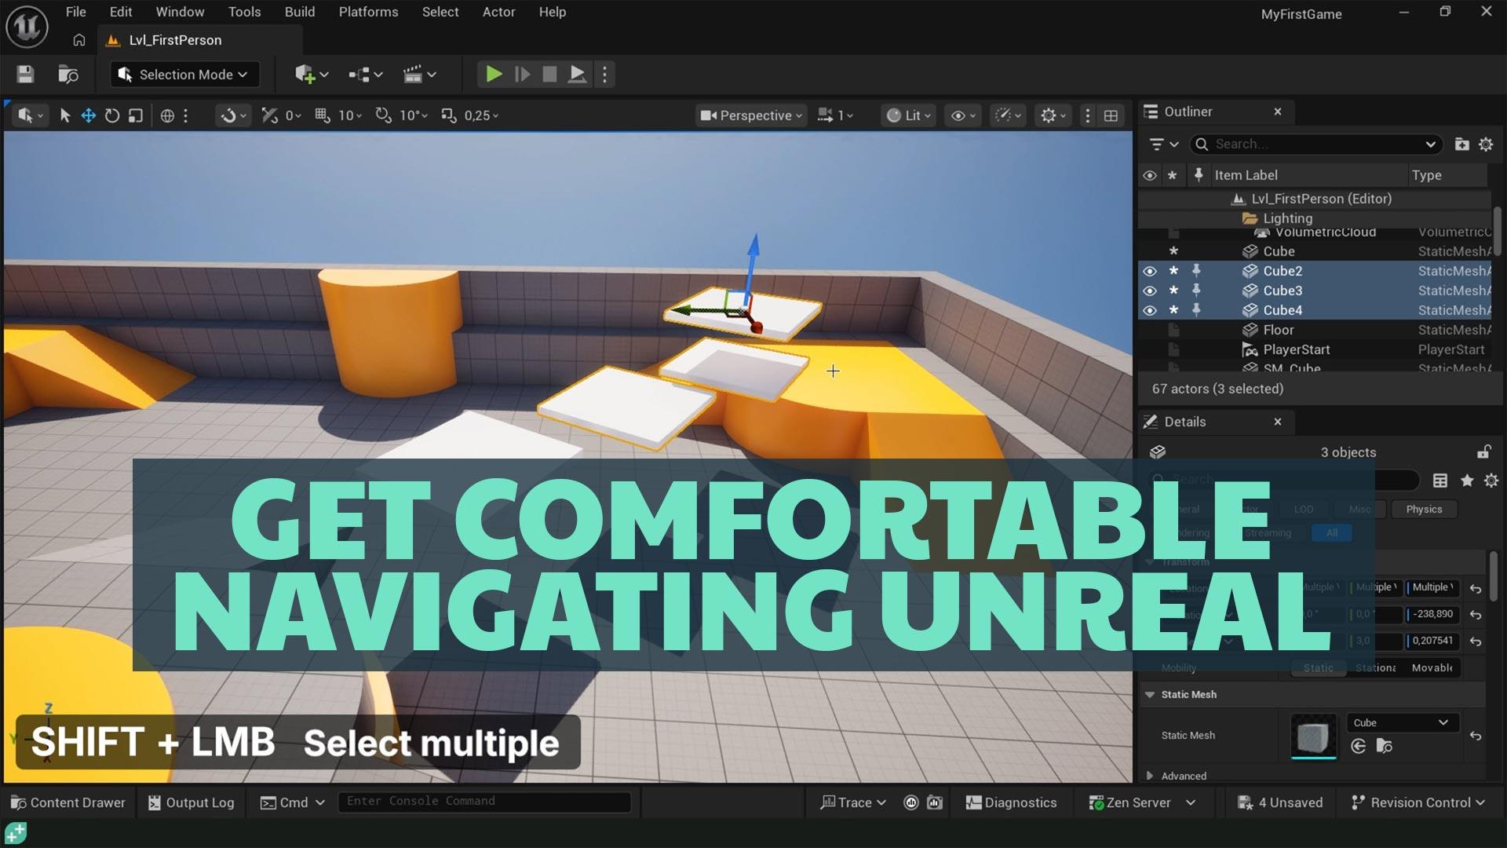This screenshot has width=1507, height=848.
Task: Toggle visibility of Cube2
Action: tap(1150, 271)
